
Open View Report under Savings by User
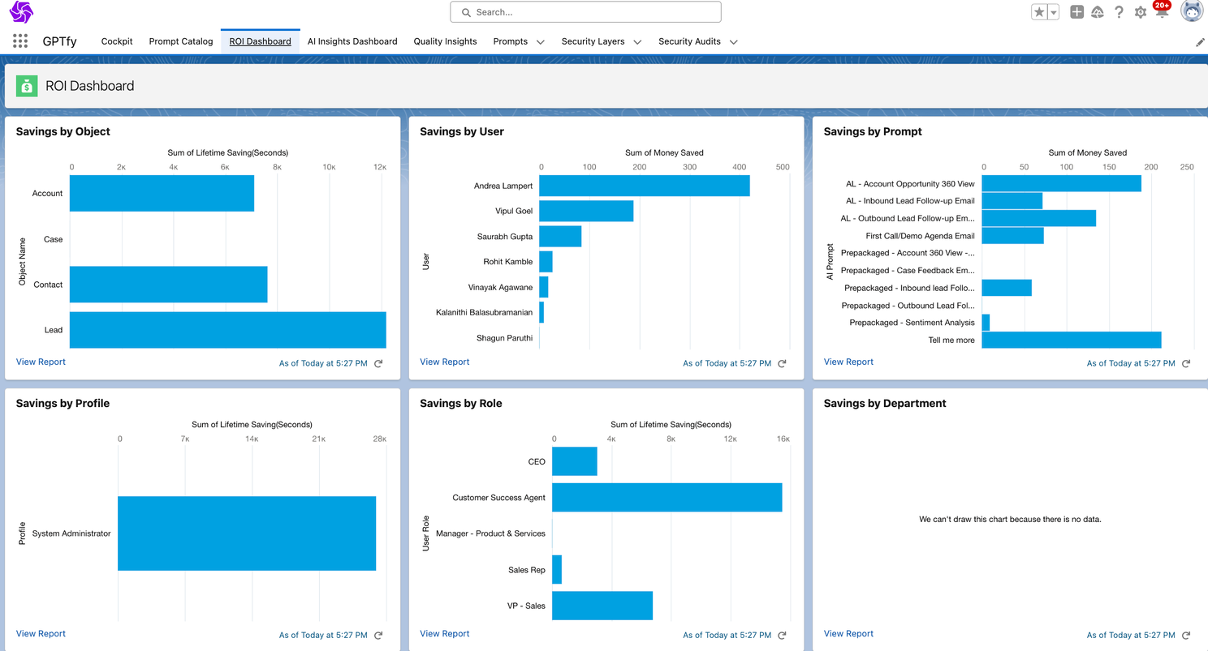(x=444, y=362)
